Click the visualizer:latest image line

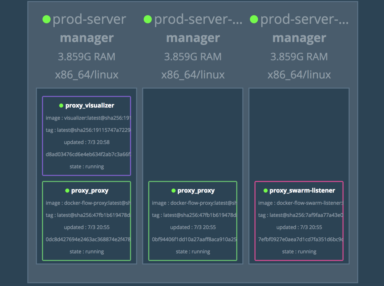[88, 118]
